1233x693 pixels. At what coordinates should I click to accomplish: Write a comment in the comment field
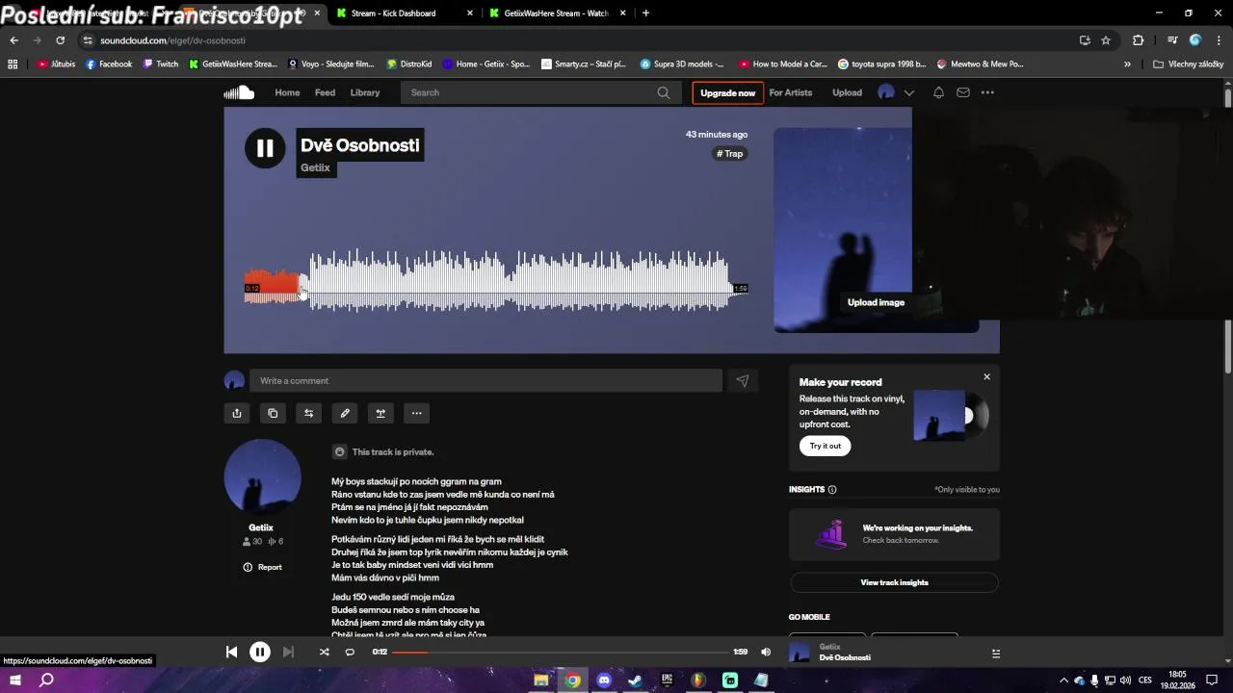[485, 380]
